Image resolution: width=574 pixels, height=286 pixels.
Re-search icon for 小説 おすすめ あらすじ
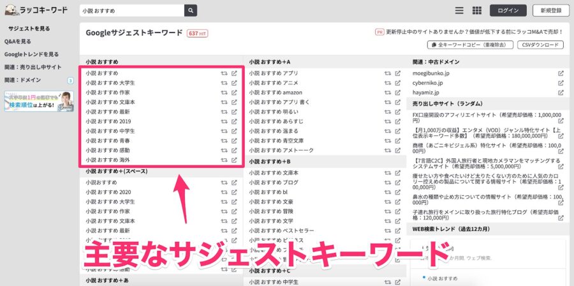(x=388, y=121)
